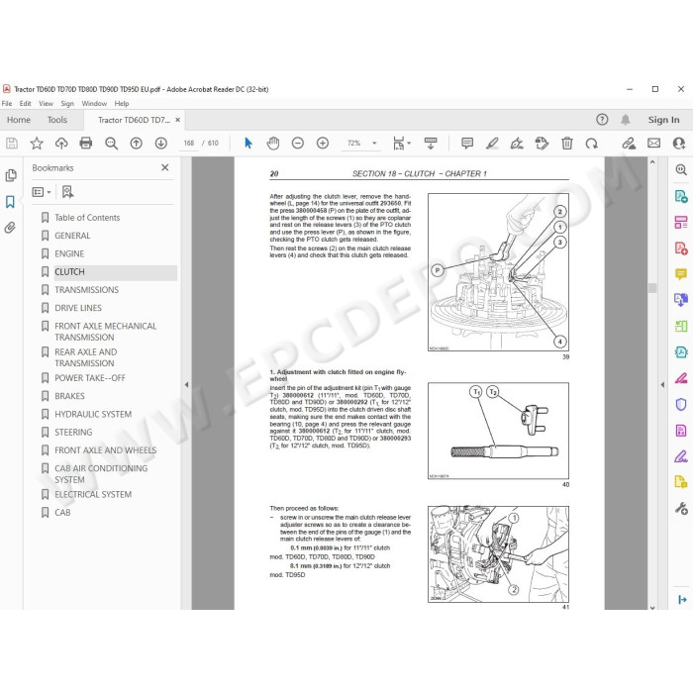Zoom out with minus icon
This screenshot has width=693, height=693.
(x=298, y=143)
